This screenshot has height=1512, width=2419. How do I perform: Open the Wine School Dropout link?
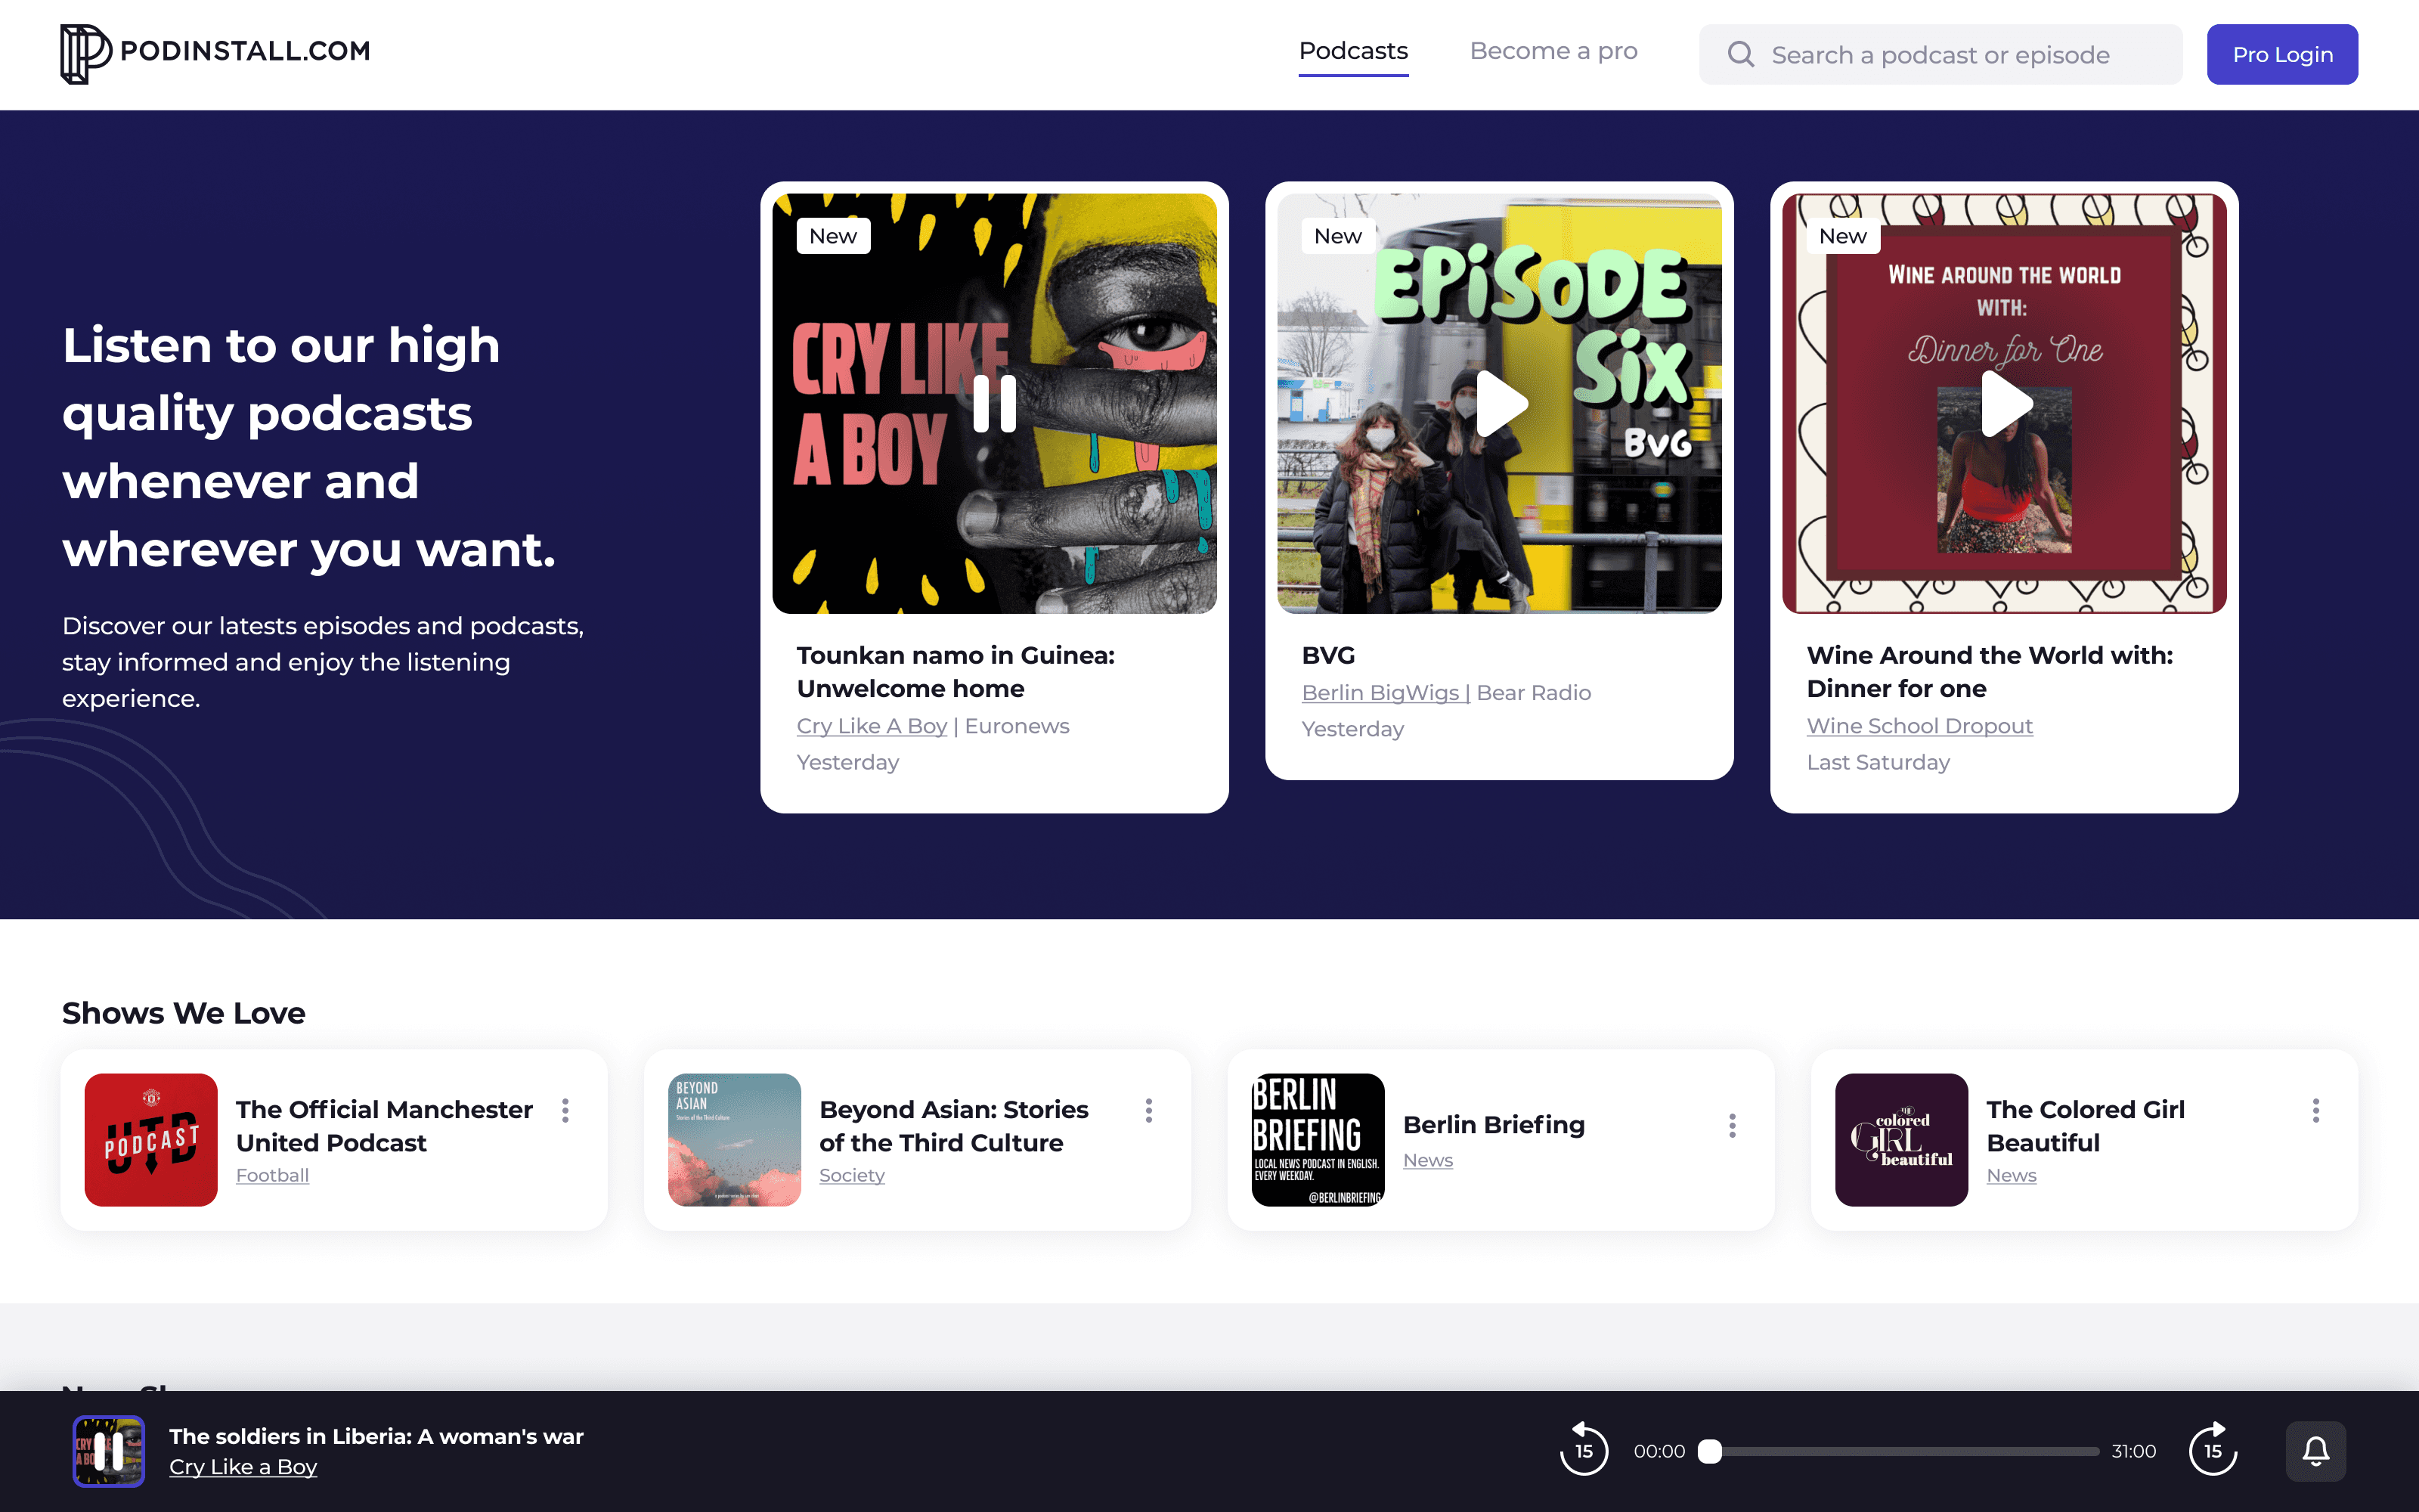click(1919, 726)
